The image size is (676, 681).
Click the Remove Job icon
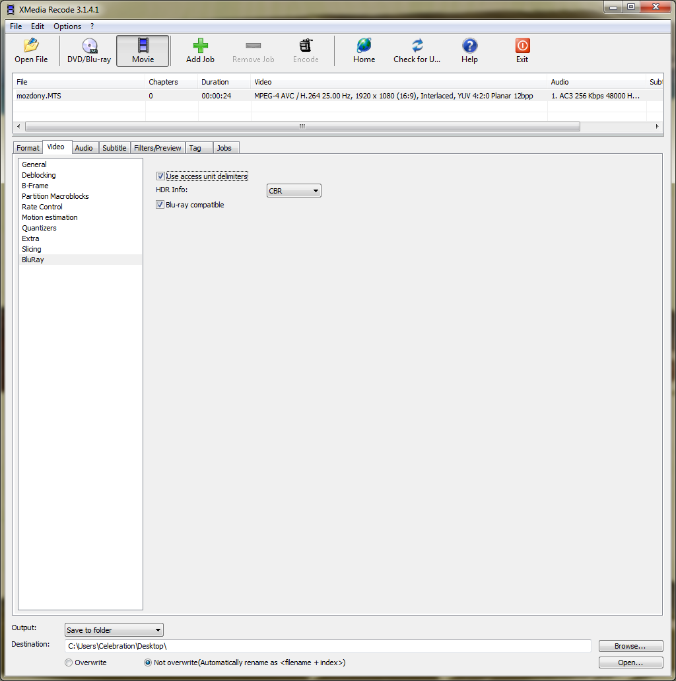coord(253,45)
